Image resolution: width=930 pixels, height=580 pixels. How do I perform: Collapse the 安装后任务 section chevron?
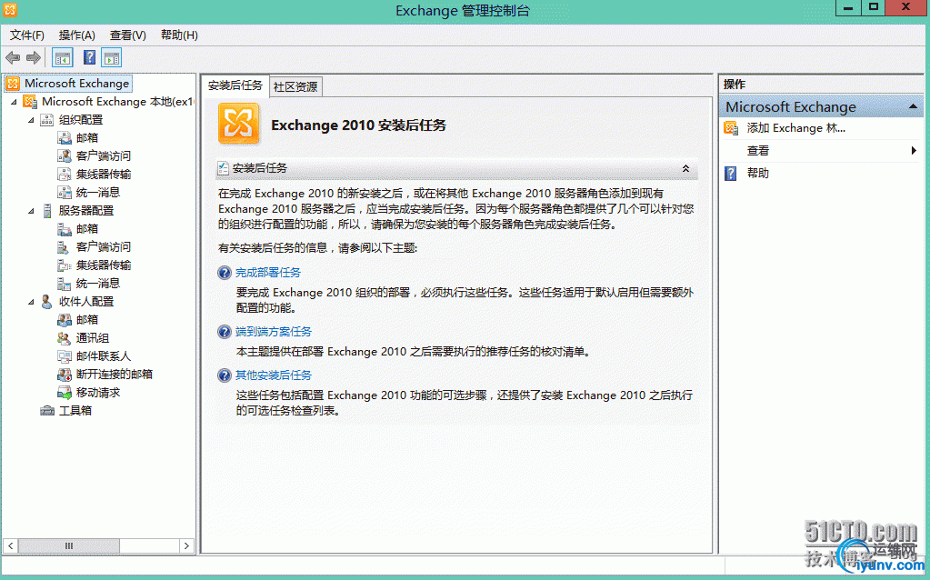[685, 168]
